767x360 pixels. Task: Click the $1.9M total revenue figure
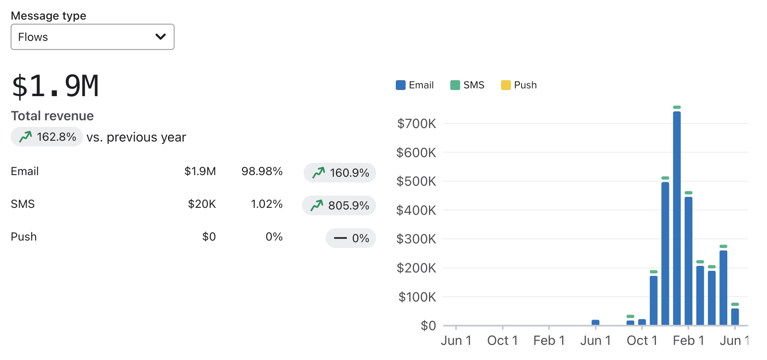pos(55,86)
